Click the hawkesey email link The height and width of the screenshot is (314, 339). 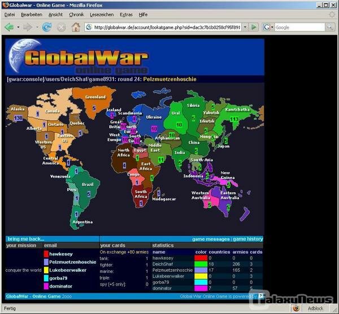(61, 254)
